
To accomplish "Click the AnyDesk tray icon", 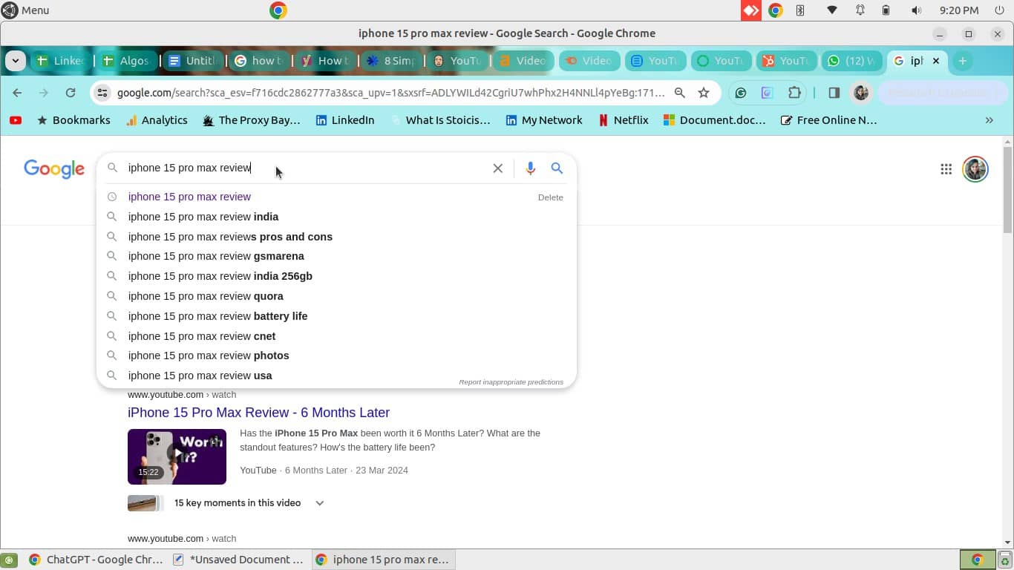I will pyautogui.click(x=751, y=10).
